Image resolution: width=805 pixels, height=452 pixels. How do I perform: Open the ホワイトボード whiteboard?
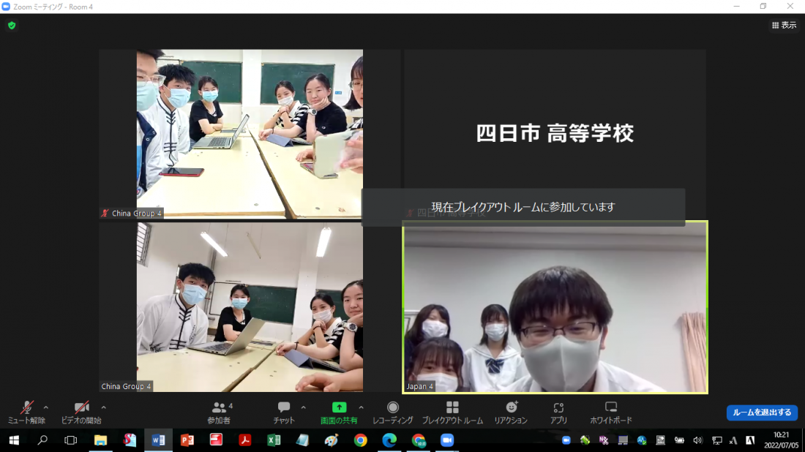coord(611,413)
